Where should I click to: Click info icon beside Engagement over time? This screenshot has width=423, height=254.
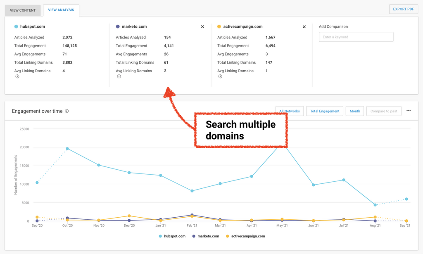pos(67,111)
